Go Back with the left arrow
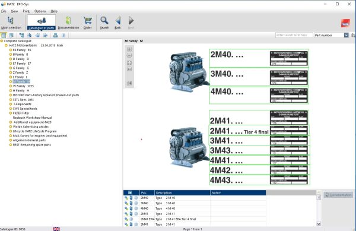The height and width of the screenshot is (231, 356). click(x=117, y=23)
